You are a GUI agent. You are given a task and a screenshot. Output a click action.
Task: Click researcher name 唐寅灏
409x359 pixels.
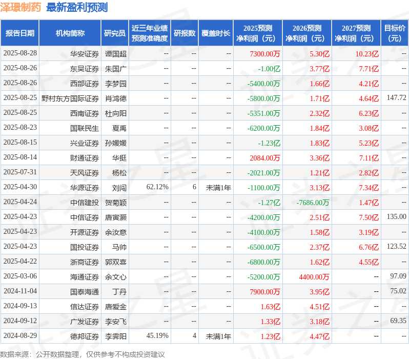coord(116,217)
